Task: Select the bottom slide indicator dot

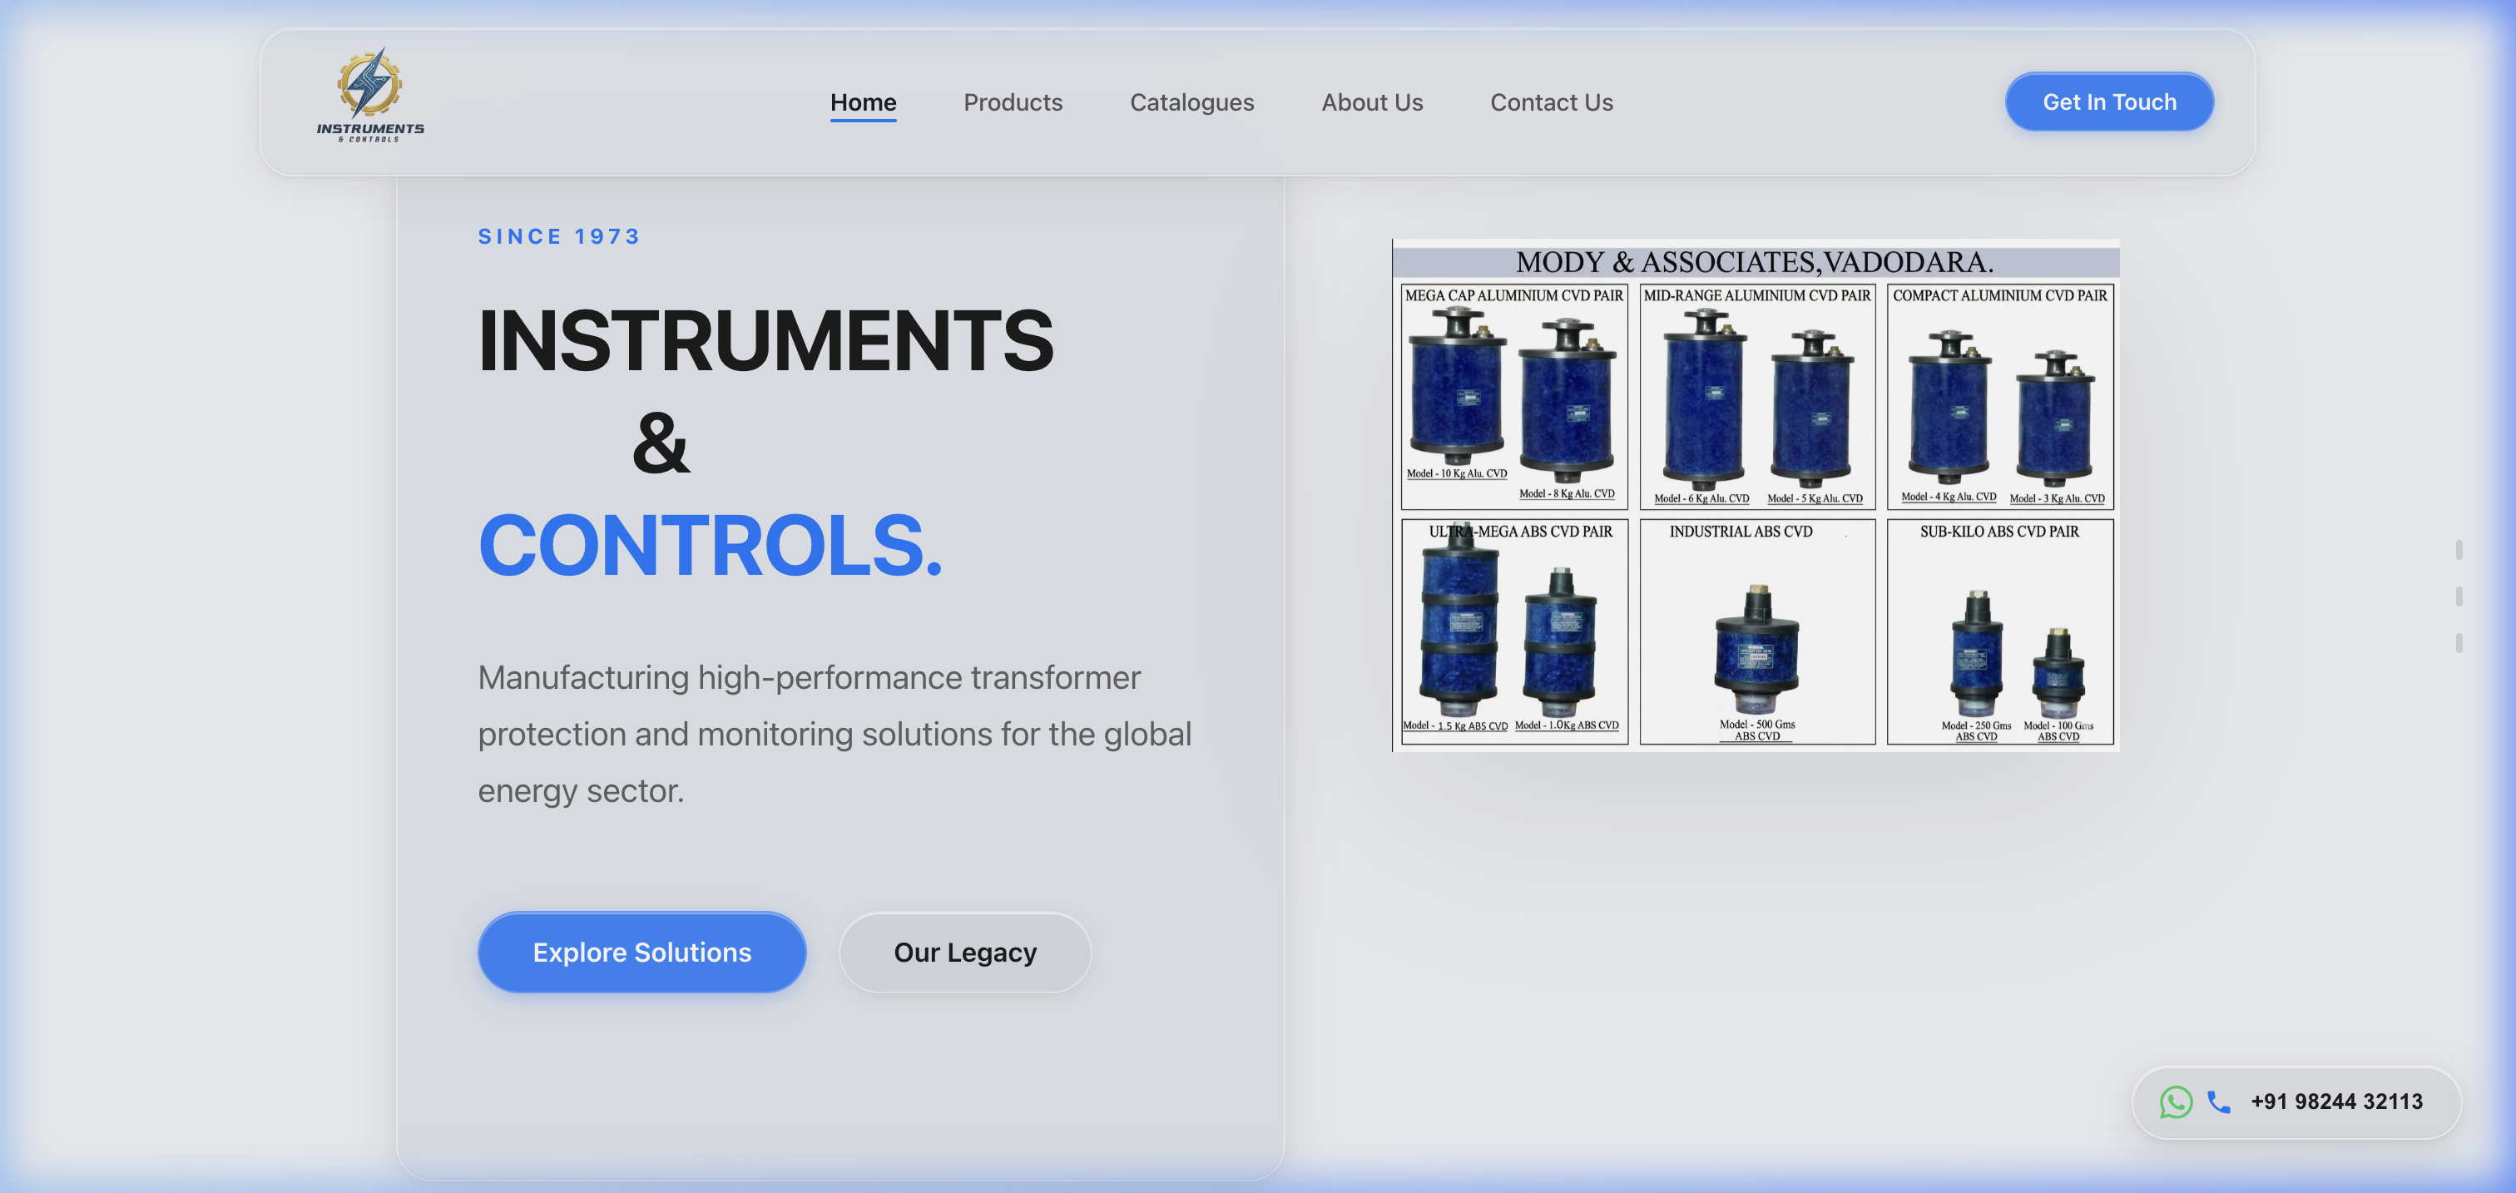Action: [x=2459, y=642]
